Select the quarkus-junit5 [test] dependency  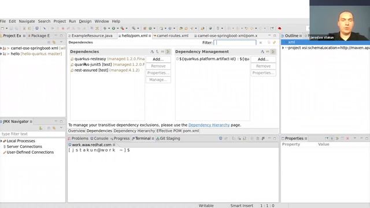pos(108,64)
